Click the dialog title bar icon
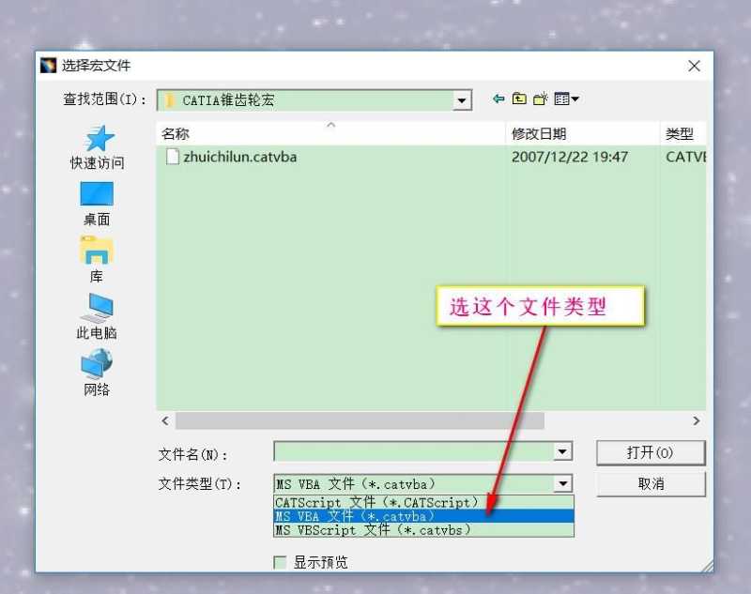Viewport: 751px width, 594px height. tap(48, 65)
